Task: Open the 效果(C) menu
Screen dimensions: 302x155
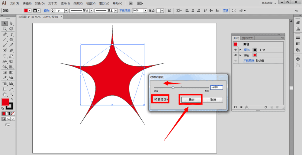Action: coord(78,3)
